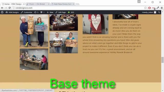164x92 pixels.
Task: Open photo of workshop with woman in pink
Action: point(34,59)
